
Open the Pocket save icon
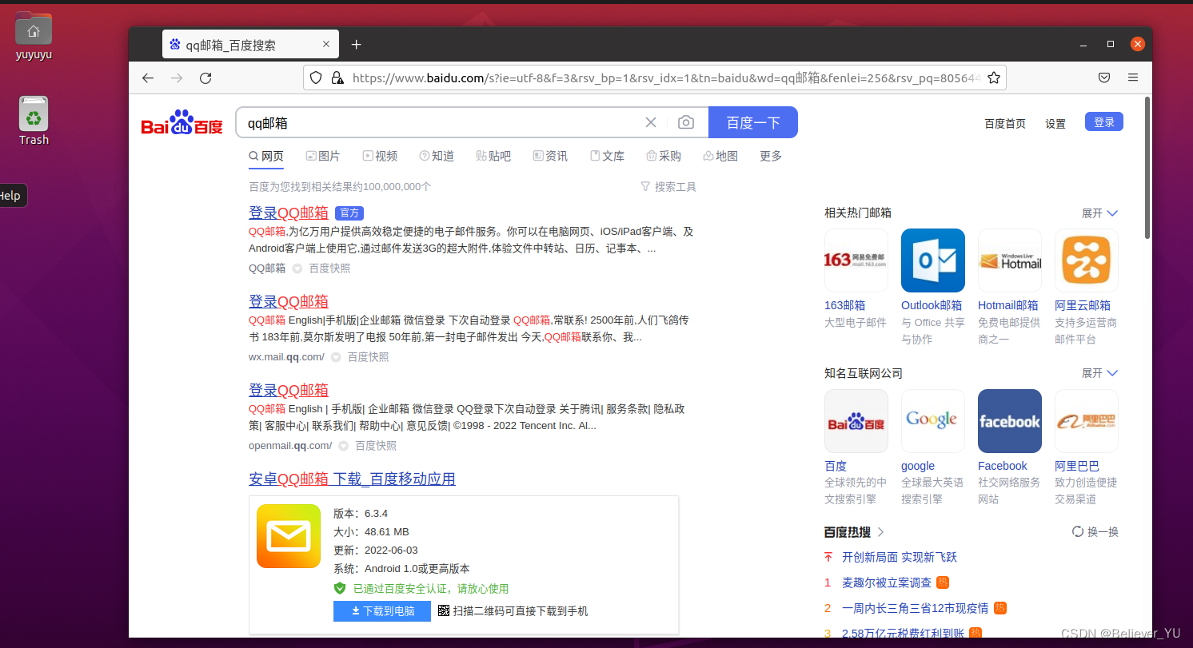click(1103, 78)
